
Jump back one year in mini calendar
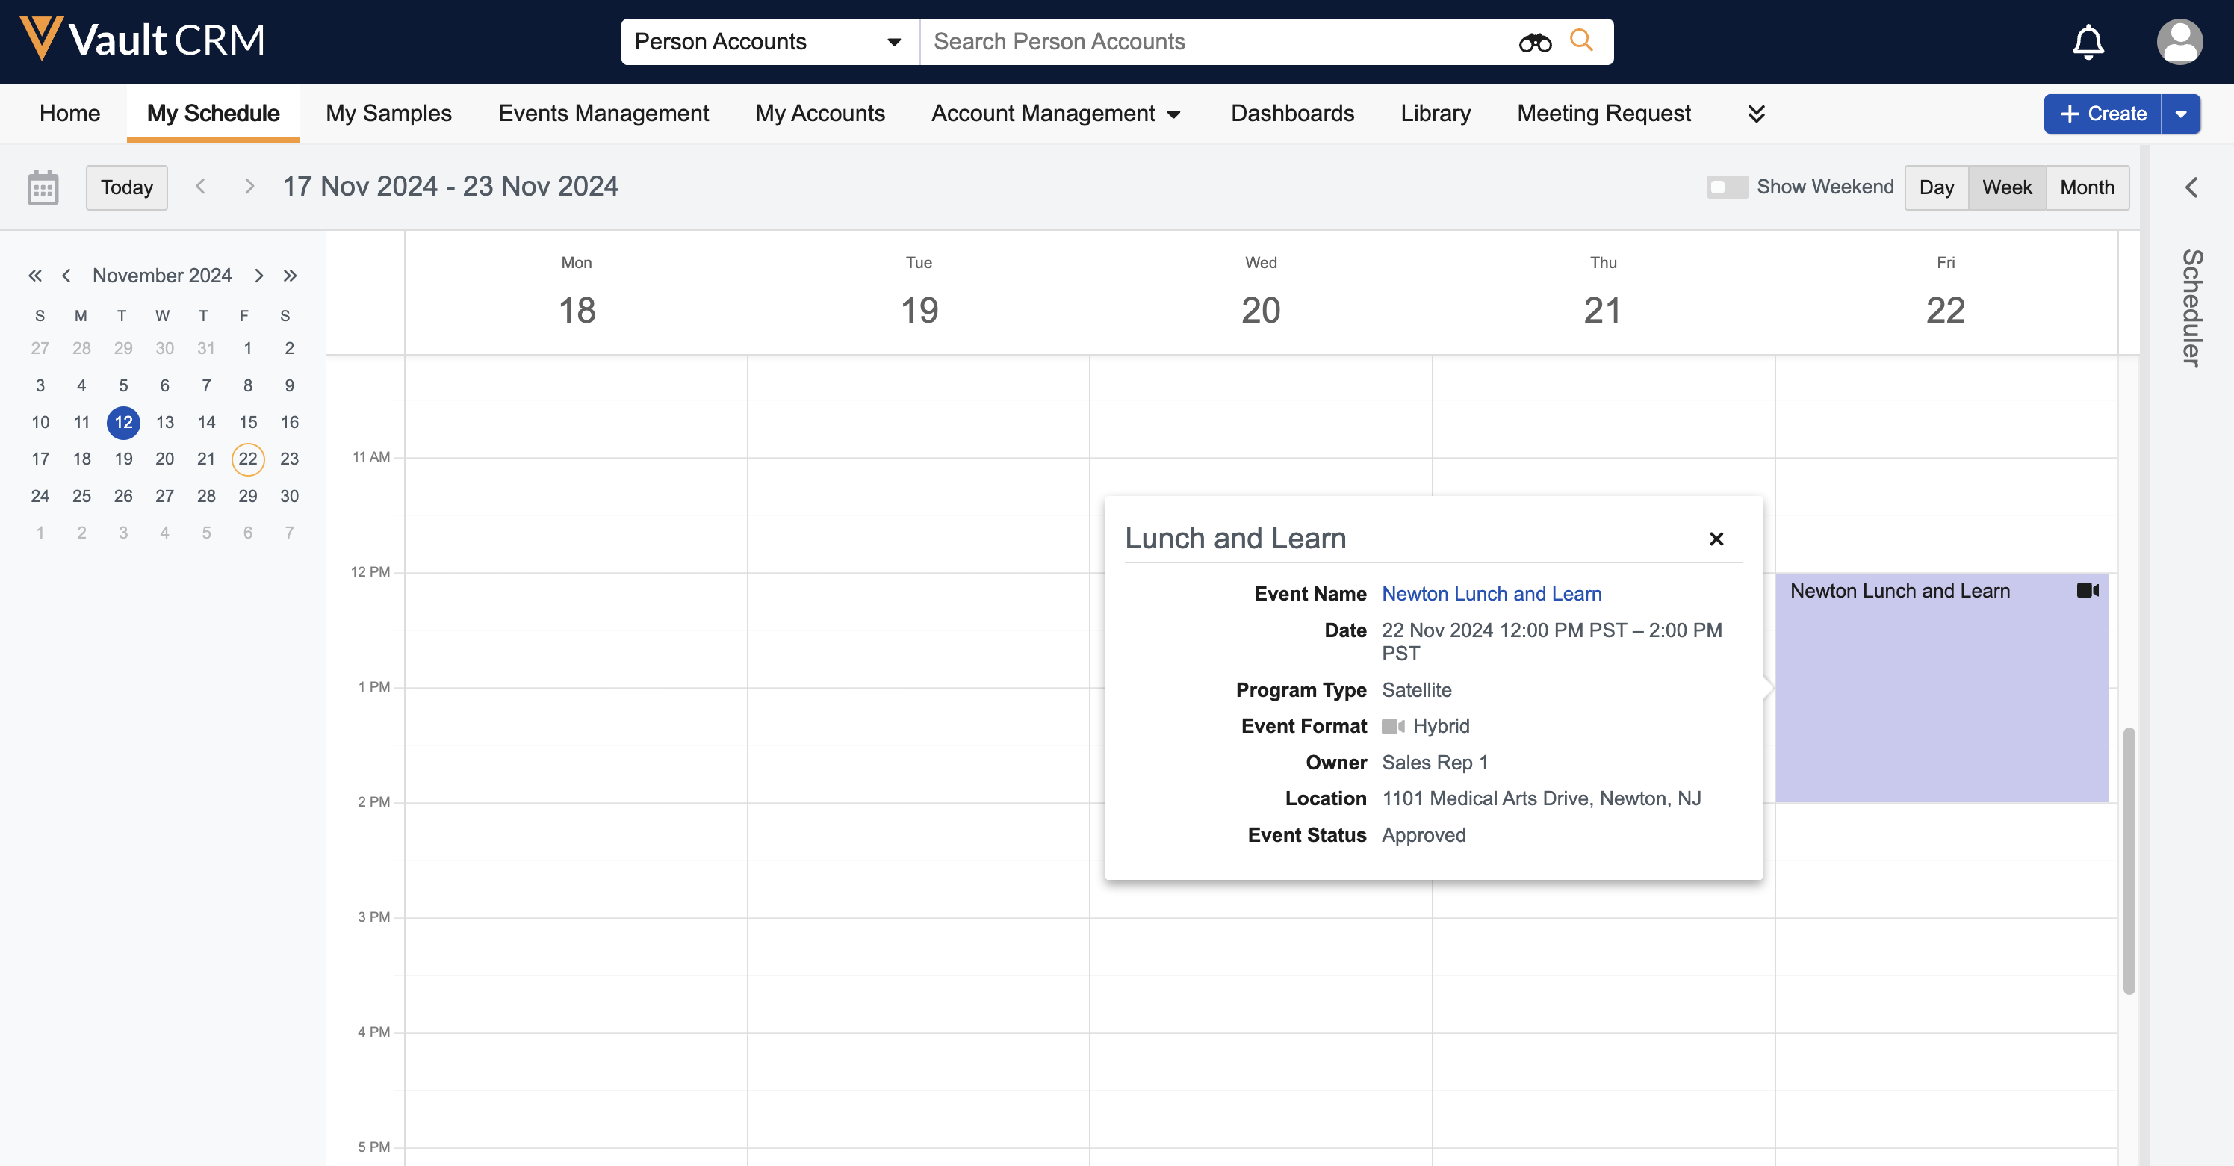(34, 276)
